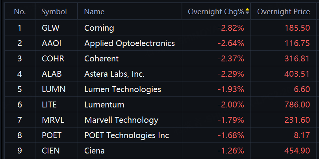Sort by Overnight Chg% arrow icon
The height and width of the screenshot is (159, 319).
tap(247, 11)
